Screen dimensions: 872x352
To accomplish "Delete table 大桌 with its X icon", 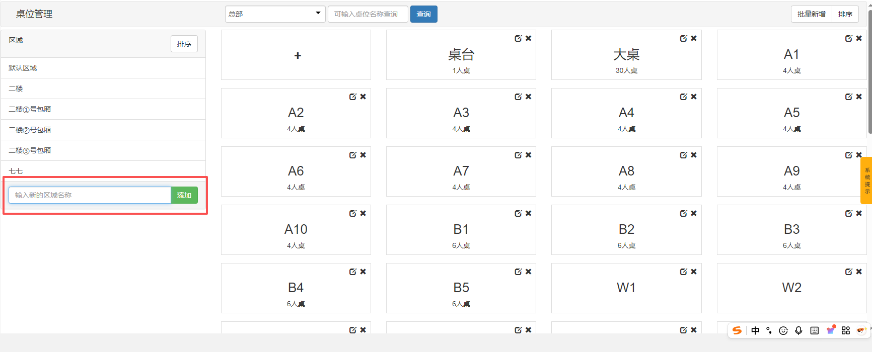I will [x=694, y=38].
